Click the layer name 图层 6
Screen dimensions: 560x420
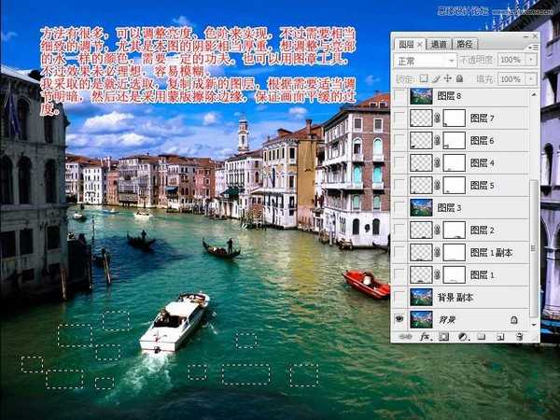(x=483, y=141)
